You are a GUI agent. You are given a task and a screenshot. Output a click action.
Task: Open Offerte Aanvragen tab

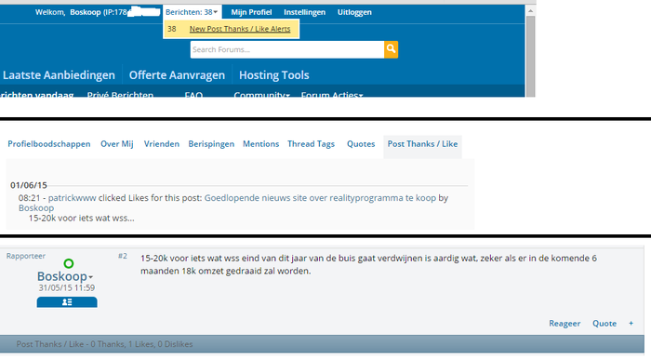(x=177, y=75)
